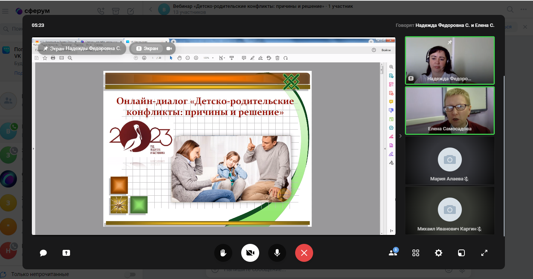This screenshot has height=279, width=533.
Task: Collapse the participants sidebar with chevron
Action: (400, 136)
